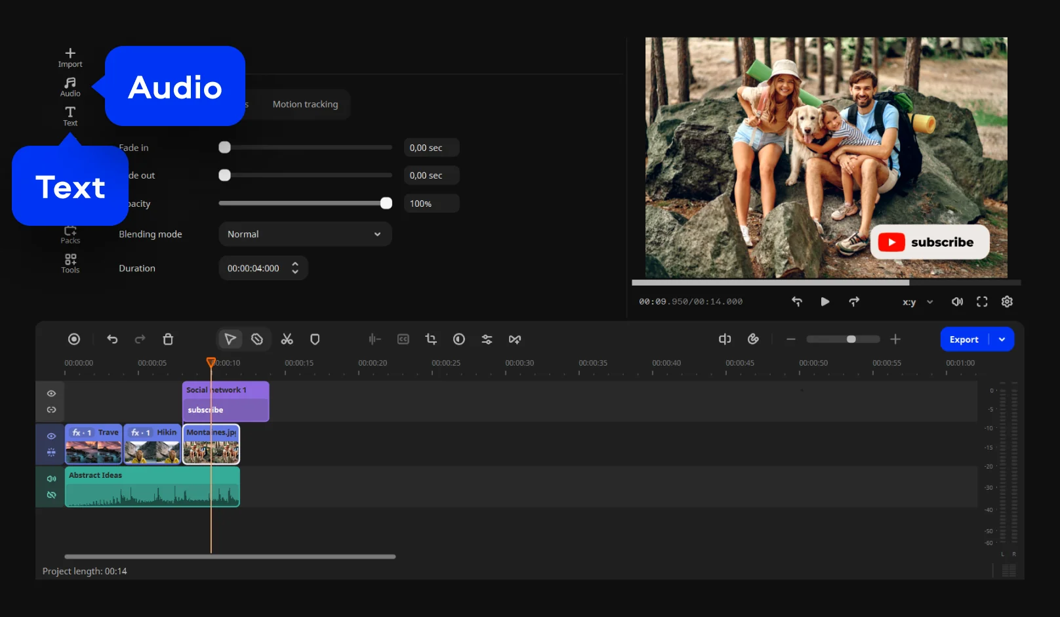
Task: Open the Import panel
Action: pos(70,58)
